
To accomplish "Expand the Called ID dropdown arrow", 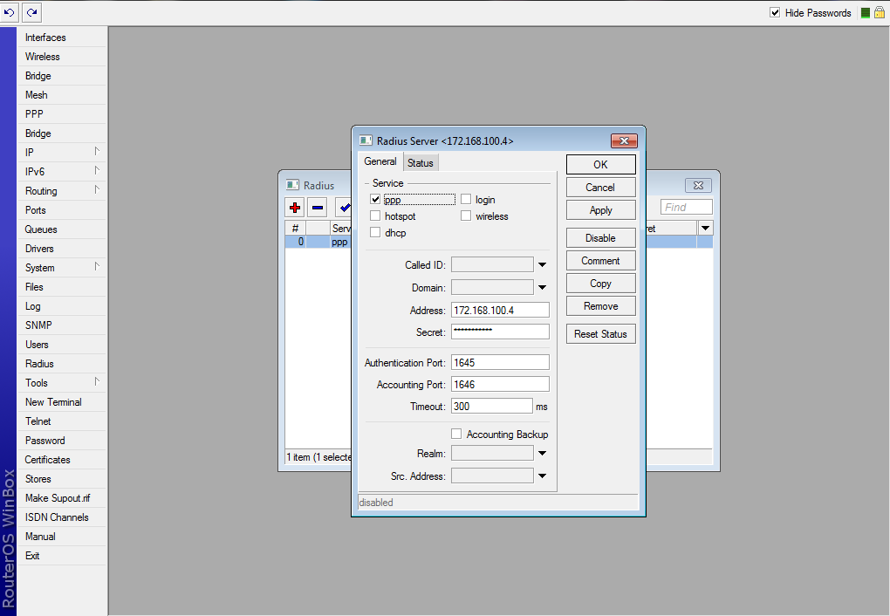I will pos(542,265).
